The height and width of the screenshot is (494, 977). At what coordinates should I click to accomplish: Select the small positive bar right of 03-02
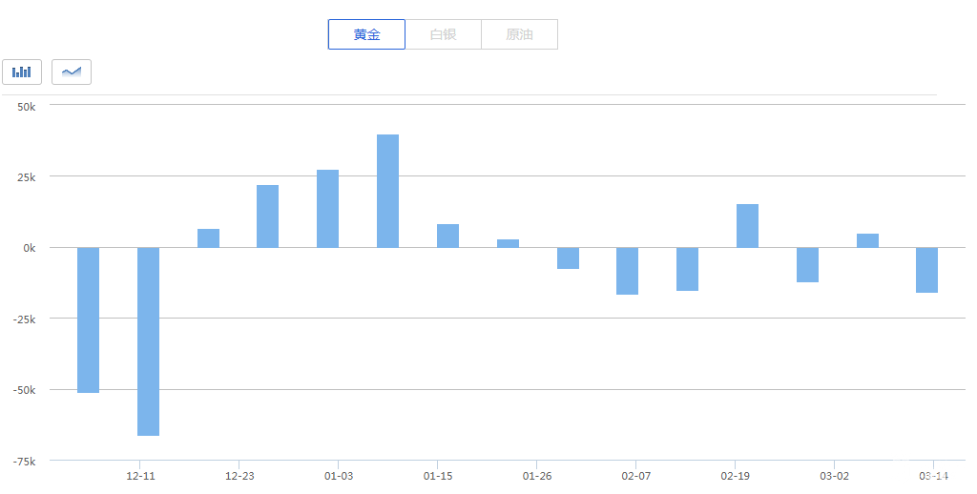867,240
